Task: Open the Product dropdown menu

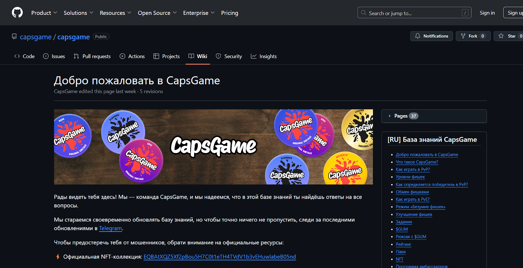Action: click(44, 13)
